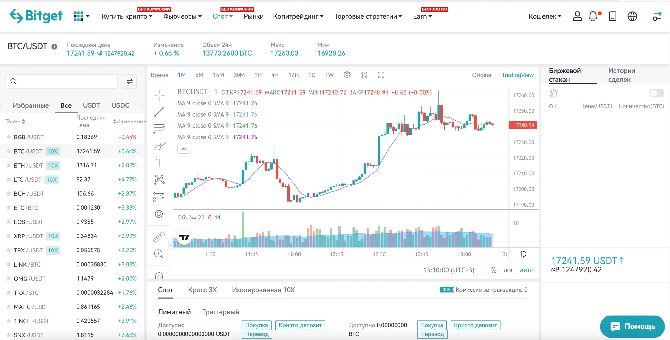Select the brush drawing tool

point(159,146)
